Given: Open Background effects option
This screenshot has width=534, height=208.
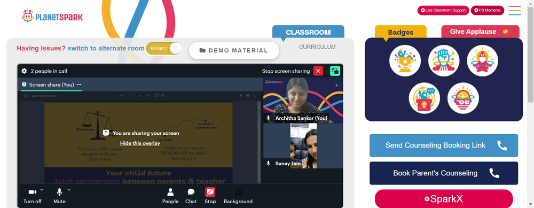Looking at the screenshot, I should (x=238, y=196).
